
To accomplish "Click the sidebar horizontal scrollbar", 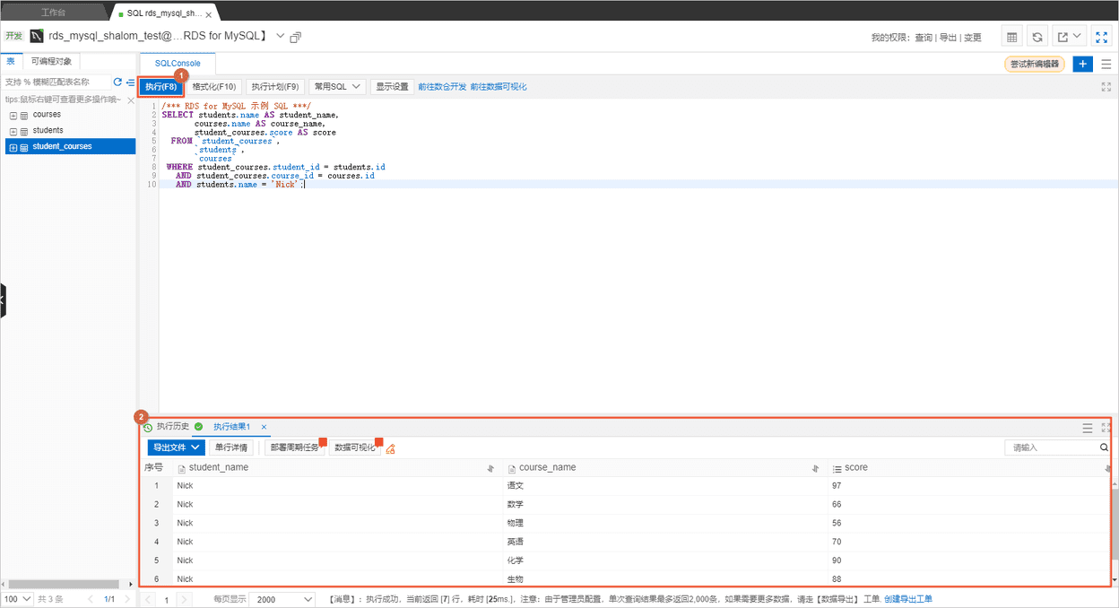I will 65,583.
